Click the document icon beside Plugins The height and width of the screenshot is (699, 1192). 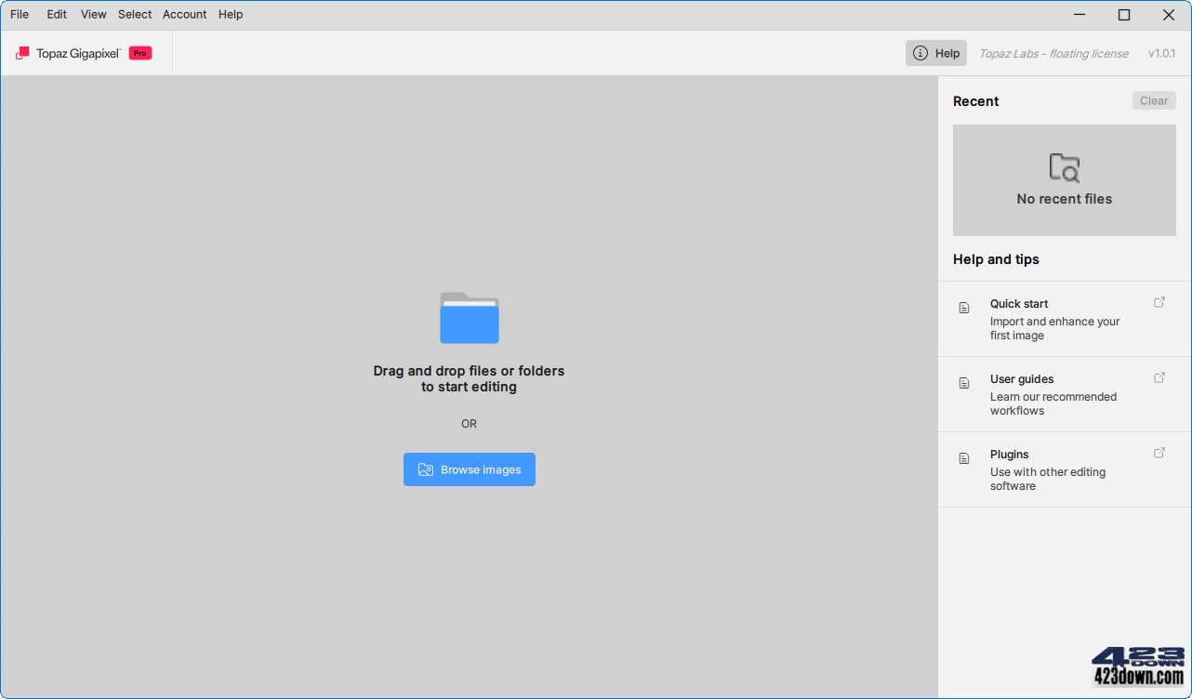coord(964,458)
